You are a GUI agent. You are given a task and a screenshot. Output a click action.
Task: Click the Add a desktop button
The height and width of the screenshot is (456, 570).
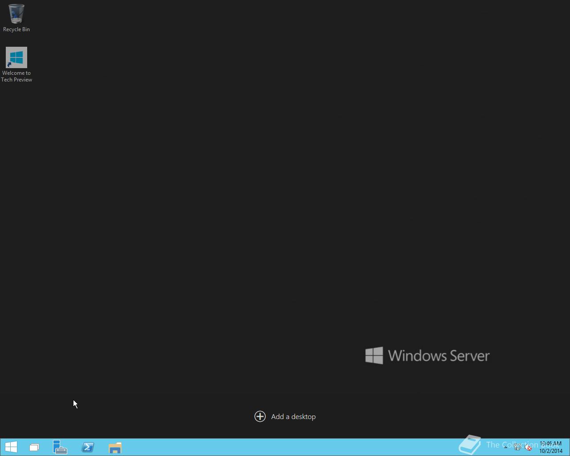[285, 416]
